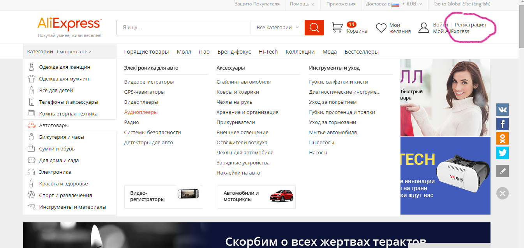Share via Facebook icon
This screenshot has width=524, height=248.
tap(502, 124)
